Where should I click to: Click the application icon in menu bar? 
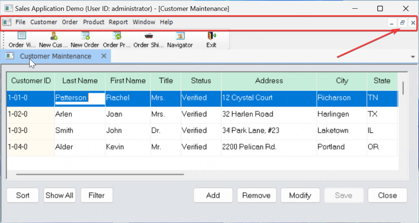tap(7, 22)
